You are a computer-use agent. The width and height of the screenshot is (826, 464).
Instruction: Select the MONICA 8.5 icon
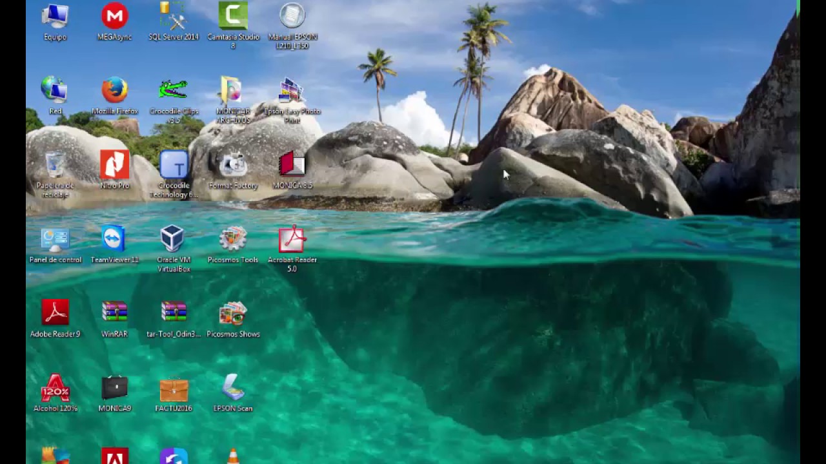[292, 164]
